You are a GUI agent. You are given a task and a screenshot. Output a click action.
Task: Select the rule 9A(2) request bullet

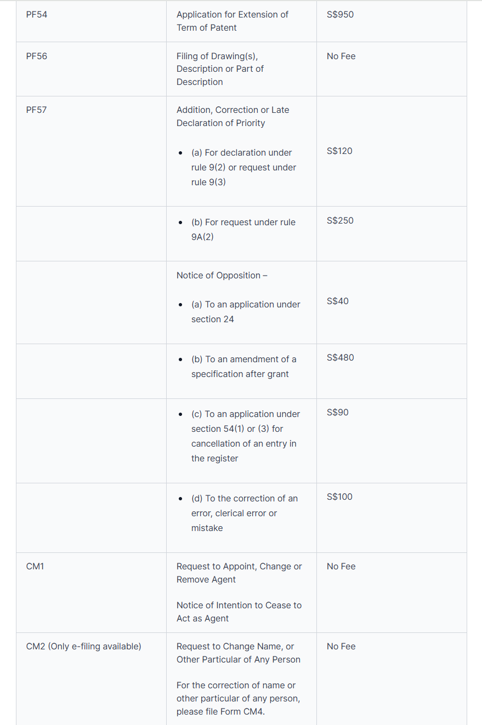click(243, 230)
